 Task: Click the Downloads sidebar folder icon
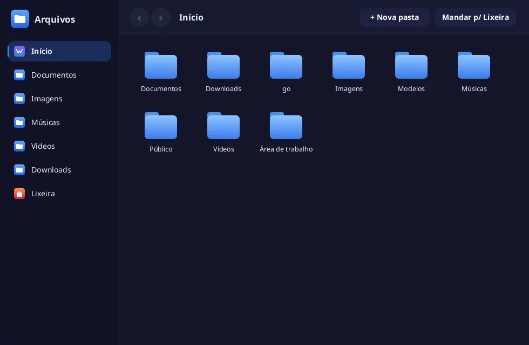coord(19,170)
